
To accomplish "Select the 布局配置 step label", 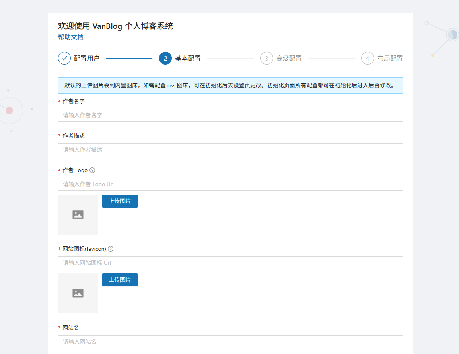I will tap(390, 59).
